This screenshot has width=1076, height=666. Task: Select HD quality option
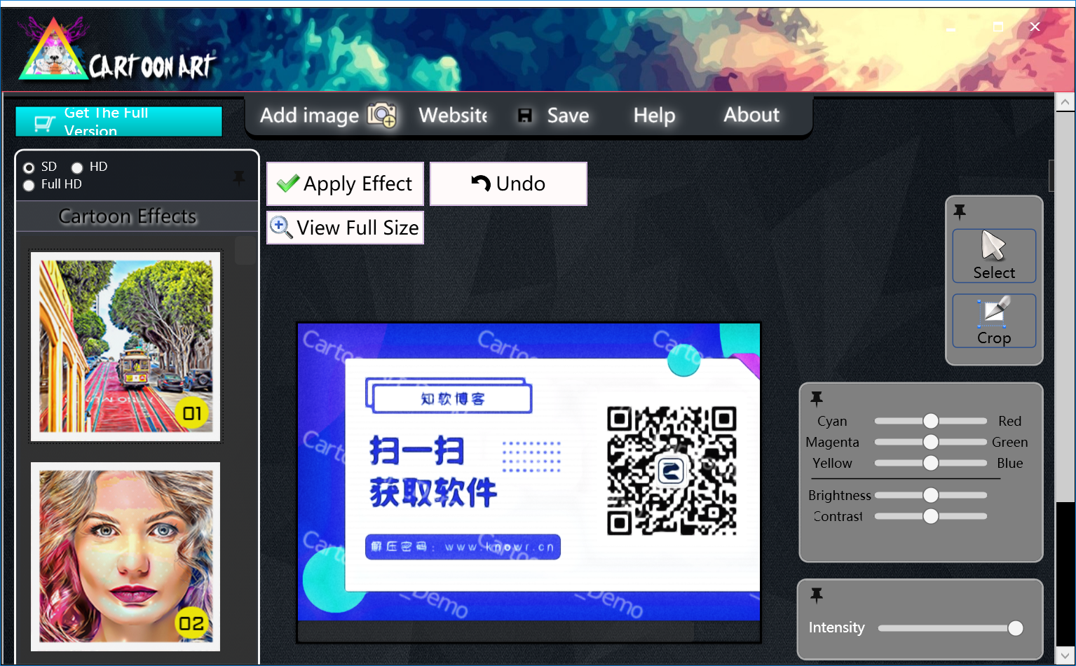pos(77,168)
